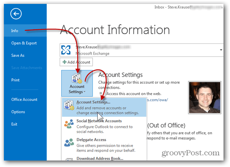Open the Account Settings dropdown button
230x167 pixels.
[77, 83]
